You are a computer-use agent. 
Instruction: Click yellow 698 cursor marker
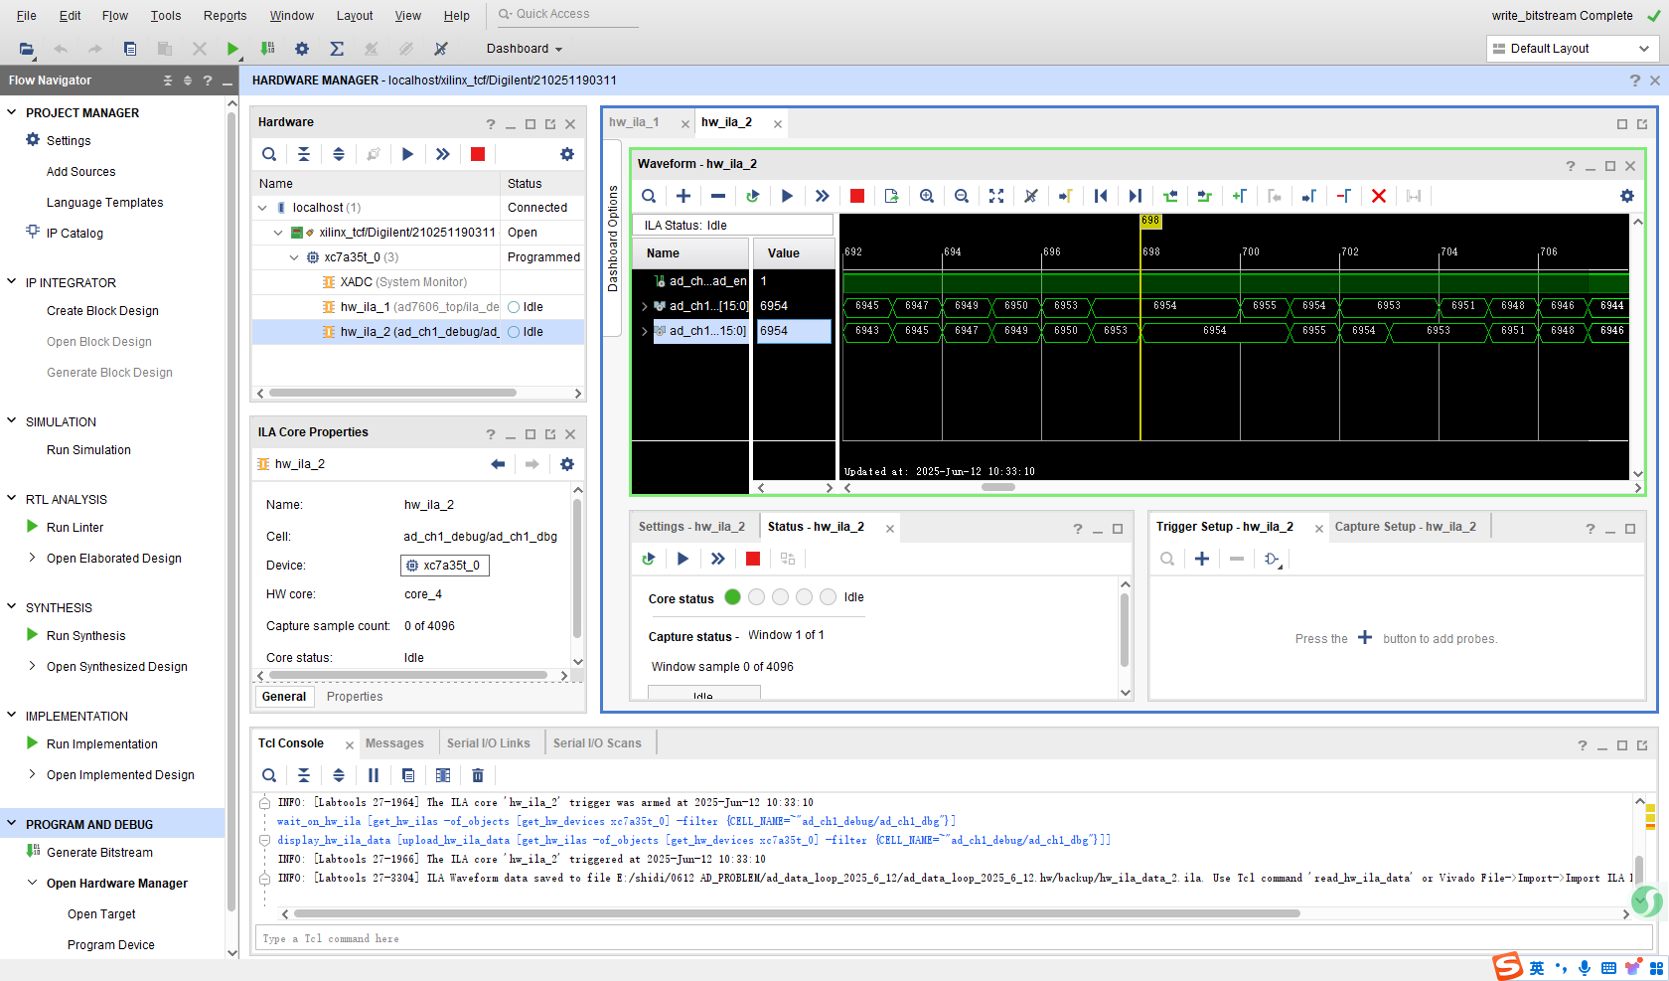coord(1150,221)
